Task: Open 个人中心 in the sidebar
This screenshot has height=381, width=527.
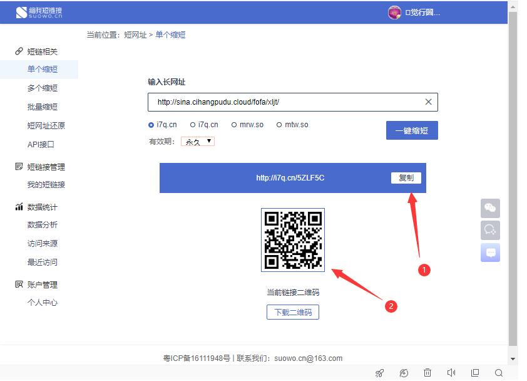Action: (x=43, y=303)
